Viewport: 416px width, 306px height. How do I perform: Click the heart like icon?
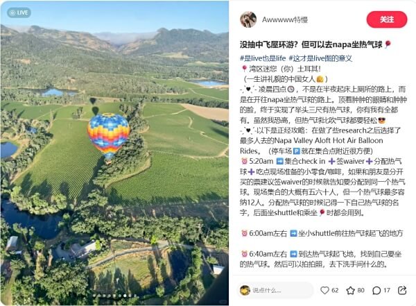pos(324,290)
